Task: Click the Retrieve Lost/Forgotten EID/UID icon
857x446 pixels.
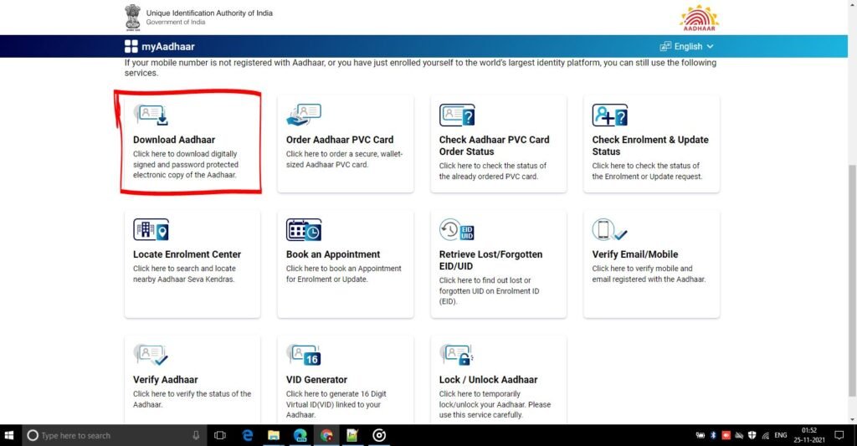Action: [x=457, y=229]
